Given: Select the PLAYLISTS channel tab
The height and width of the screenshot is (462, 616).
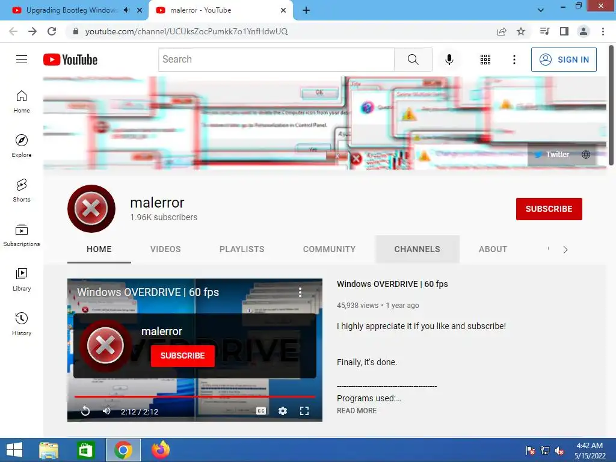Looking at the screenshot, I should [242, 249].
